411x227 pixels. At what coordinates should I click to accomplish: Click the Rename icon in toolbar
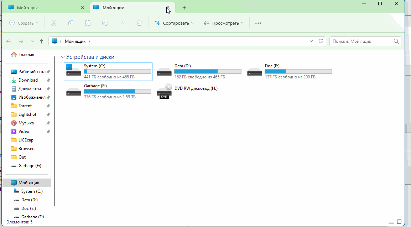(105, 23)
